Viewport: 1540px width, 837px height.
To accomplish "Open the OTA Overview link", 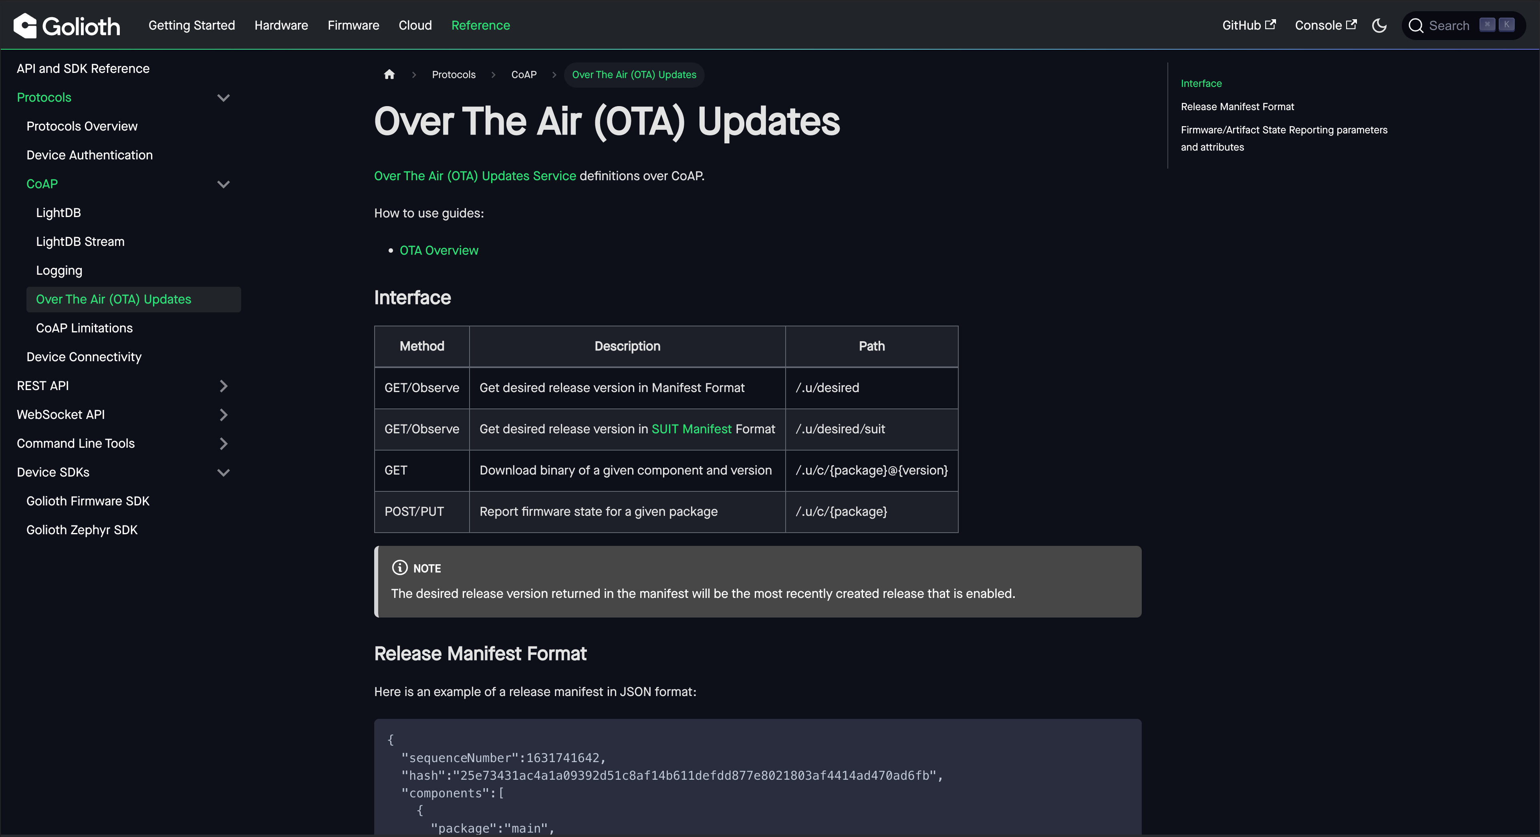I will (x=439, y=250).
